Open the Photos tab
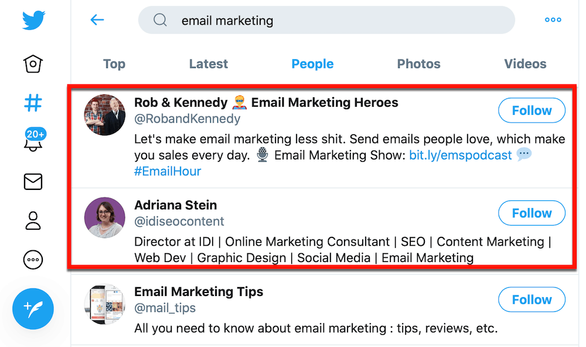This screenshot has width=586, height=347. point(418,64)
